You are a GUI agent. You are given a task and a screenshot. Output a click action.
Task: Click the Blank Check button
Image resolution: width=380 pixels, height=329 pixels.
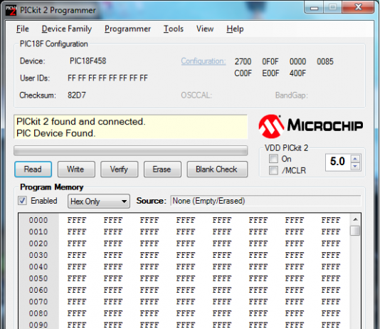(x=217, y=169)
